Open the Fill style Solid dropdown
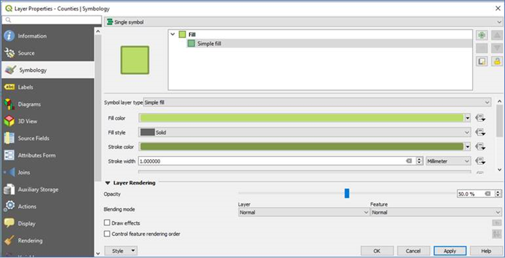The image size is (505, 258). [305, 132]
